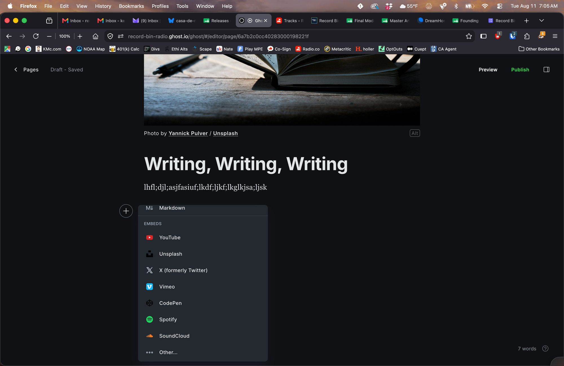Open the History menu
The height and width of the screenshot is (366, 564).
[x=103, y=6]
